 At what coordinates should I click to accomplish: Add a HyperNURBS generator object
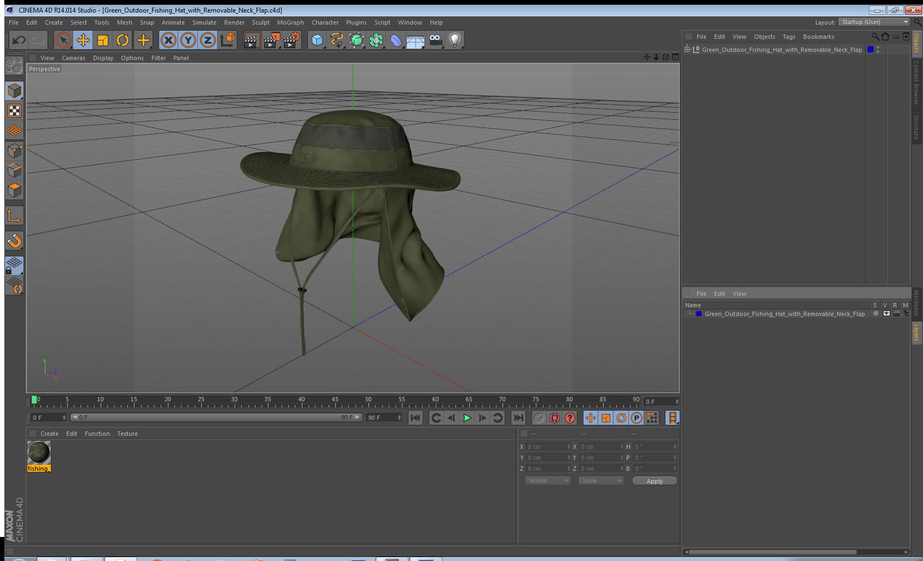[x=357, y=40]
